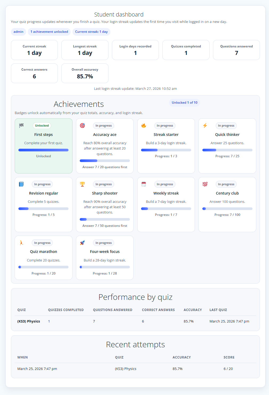269x395 pixels.
Task: Click the Quick thinker progress bar
Action: [x=227, y=150]
